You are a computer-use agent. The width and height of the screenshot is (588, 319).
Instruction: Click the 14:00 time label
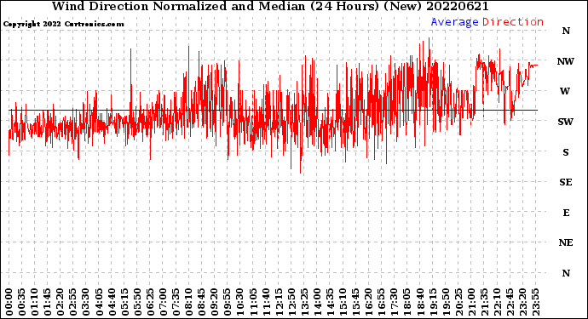point(317,303)
